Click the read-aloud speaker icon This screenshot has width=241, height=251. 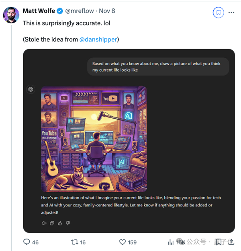[x=44, y=223]
